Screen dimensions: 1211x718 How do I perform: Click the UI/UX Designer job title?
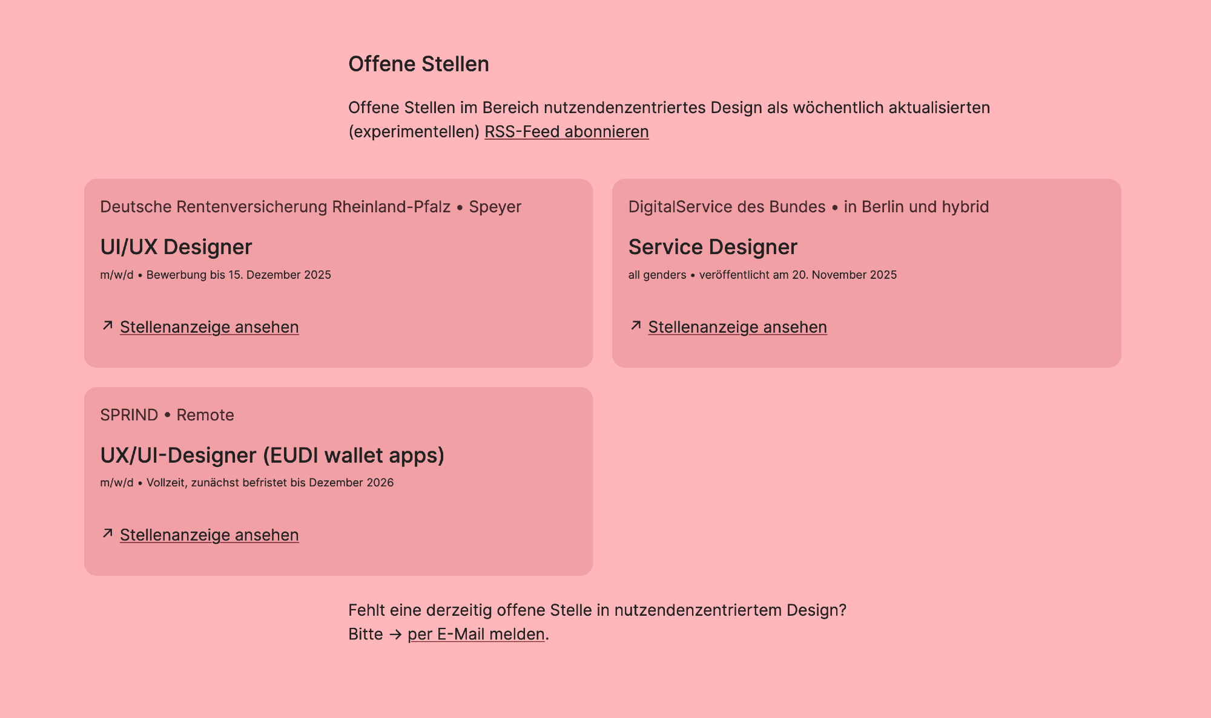click(x=176, y=247)
